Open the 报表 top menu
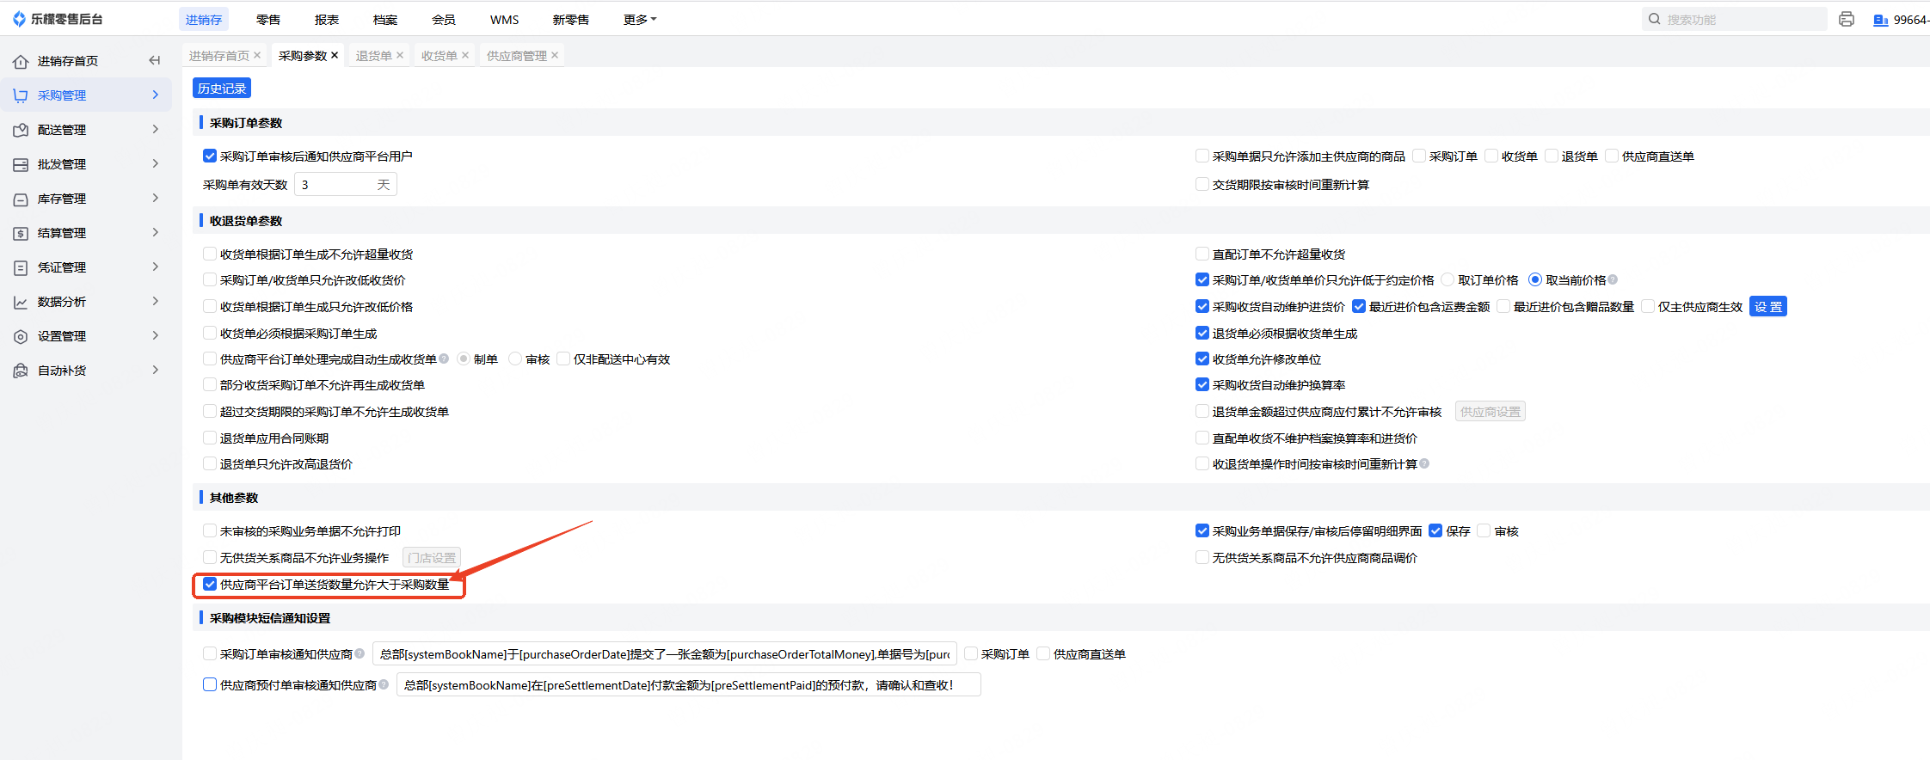 [x=327, y=19]
